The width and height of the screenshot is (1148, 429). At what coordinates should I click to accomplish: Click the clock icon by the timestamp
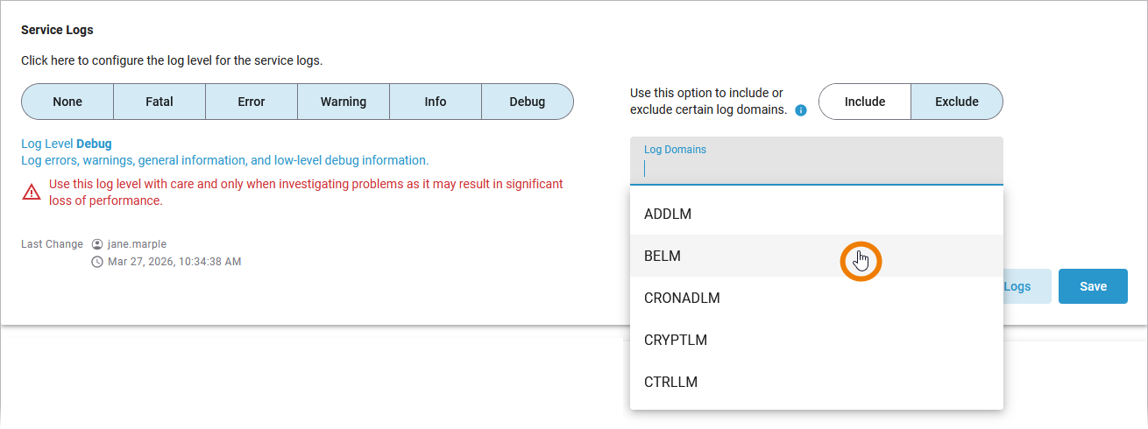coord(97,262)
